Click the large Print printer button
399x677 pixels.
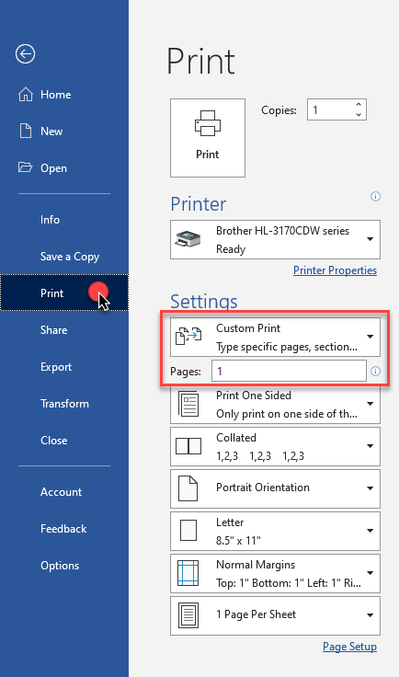[x=208, y=138]
